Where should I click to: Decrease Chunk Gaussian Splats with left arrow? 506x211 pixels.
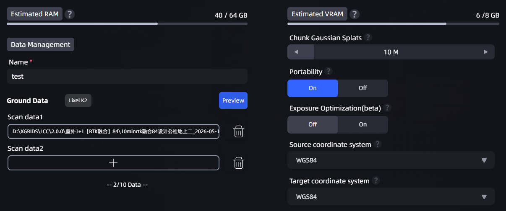296,52
